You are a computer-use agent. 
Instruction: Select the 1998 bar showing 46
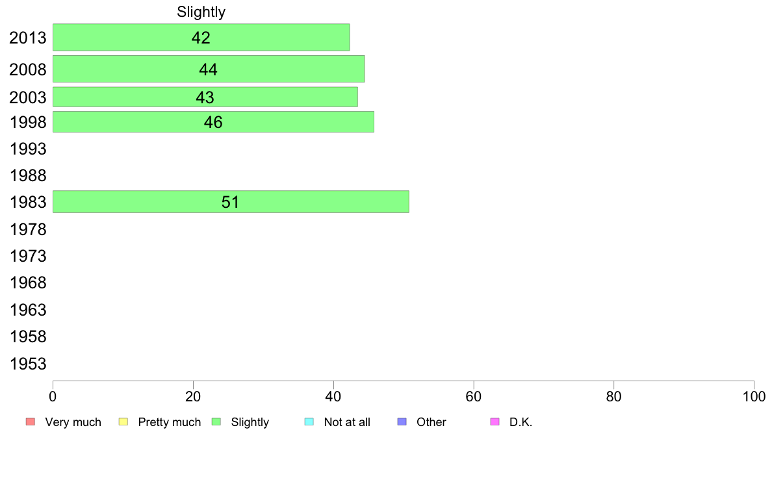point(213,121)
